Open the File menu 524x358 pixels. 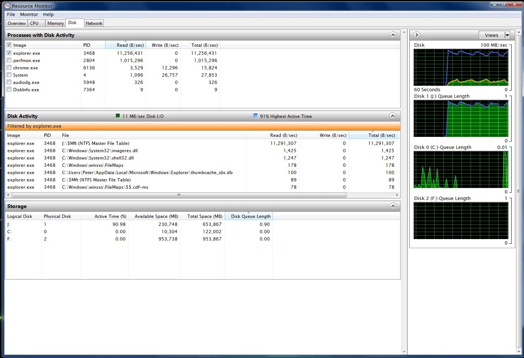click(11, 14)
